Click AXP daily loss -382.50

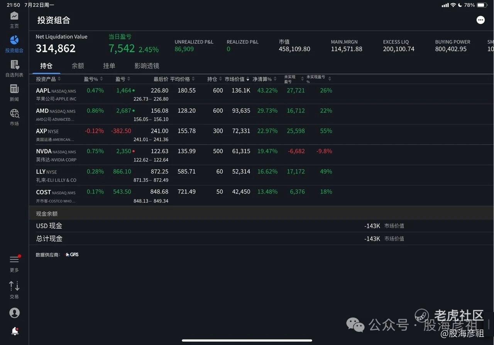coord(121,131)
